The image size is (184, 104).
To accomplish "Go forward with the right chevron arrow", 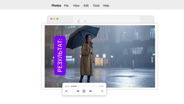I will pyautogui.click(x=85, y=21).
